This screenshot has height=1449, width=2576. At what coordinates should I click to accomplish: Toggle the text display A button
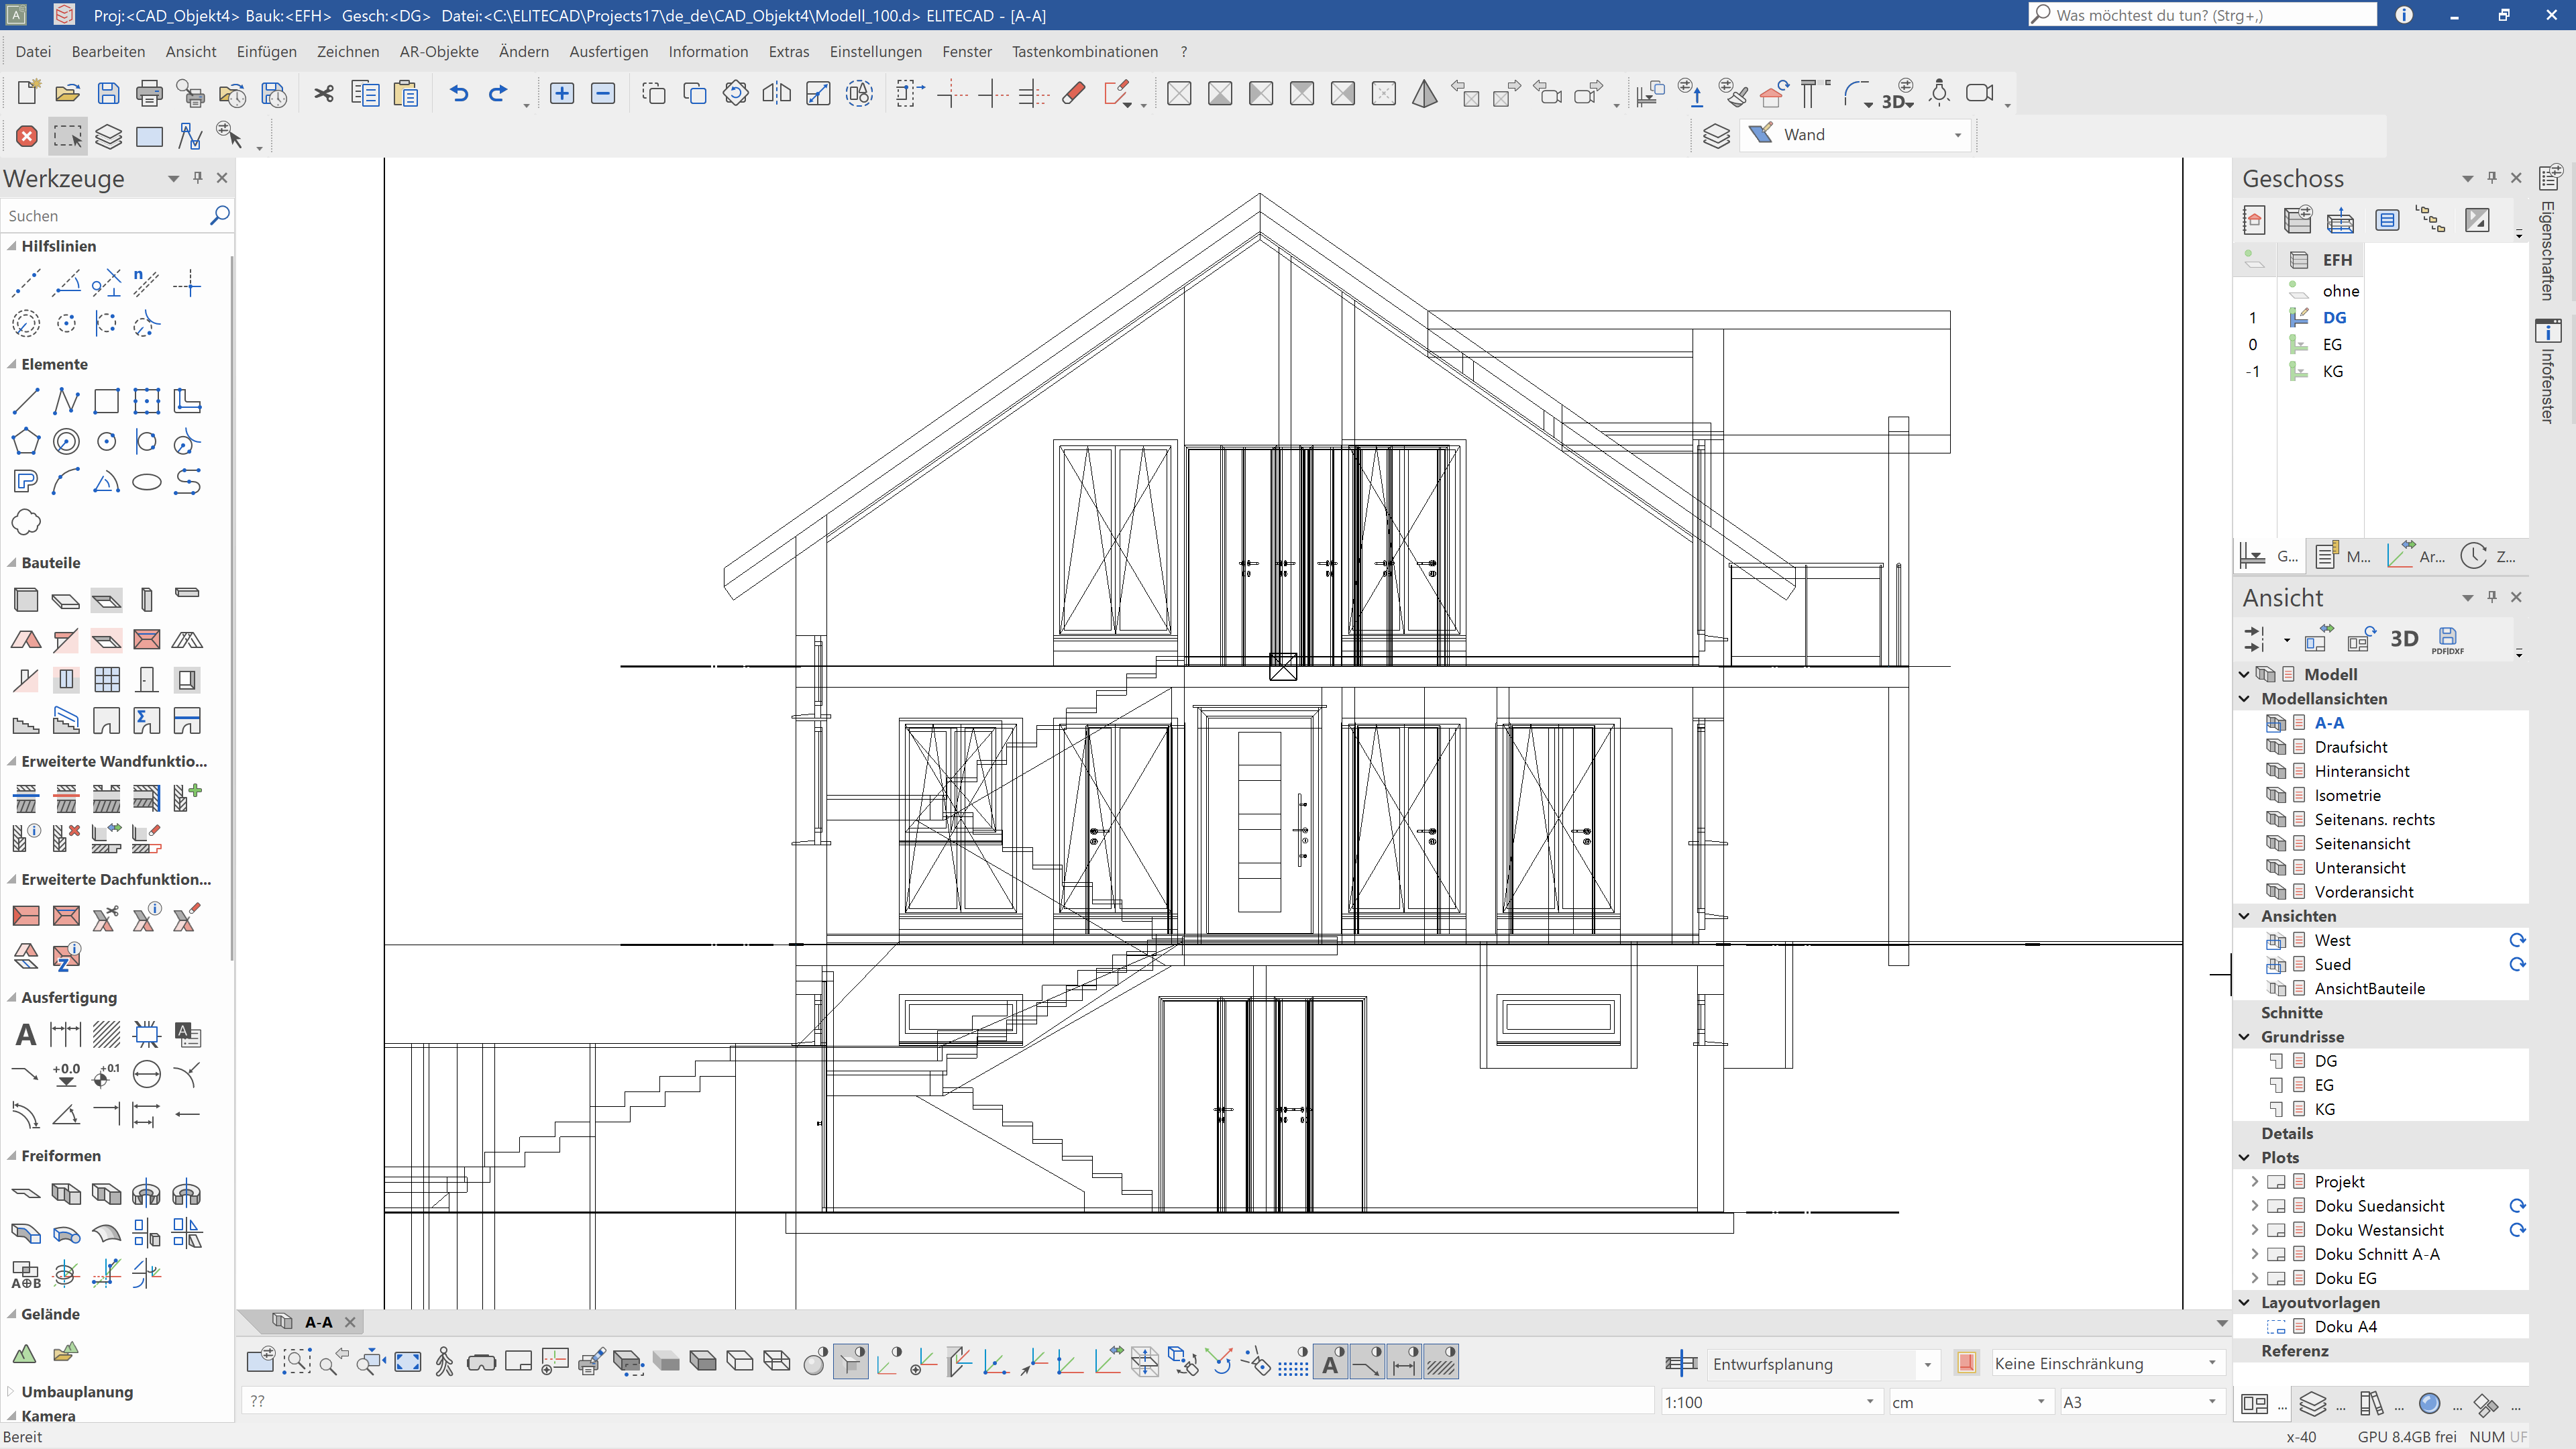tap(1331, 1362)
